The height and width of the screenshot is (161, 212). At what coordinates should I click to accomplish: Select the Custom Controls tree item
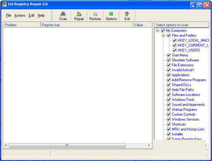(184, 114)
